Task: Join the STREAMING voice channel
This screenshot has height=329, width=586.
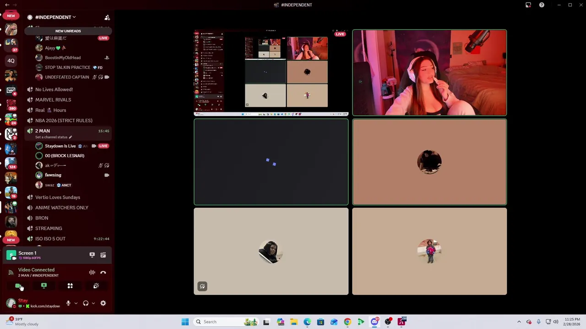Action: click(49, 228)
